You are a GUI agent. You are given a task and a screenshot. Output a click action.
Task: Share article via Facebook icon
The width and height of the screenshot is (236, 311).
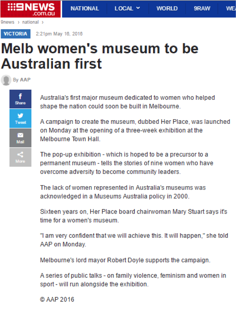click(x=21, y=99)
